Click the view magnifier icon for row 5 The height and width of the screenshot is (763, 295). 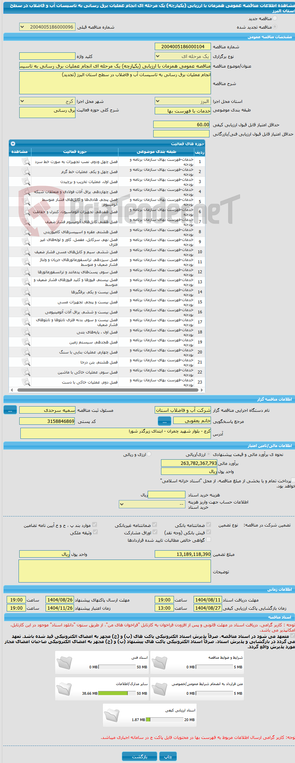coord(26,202)
